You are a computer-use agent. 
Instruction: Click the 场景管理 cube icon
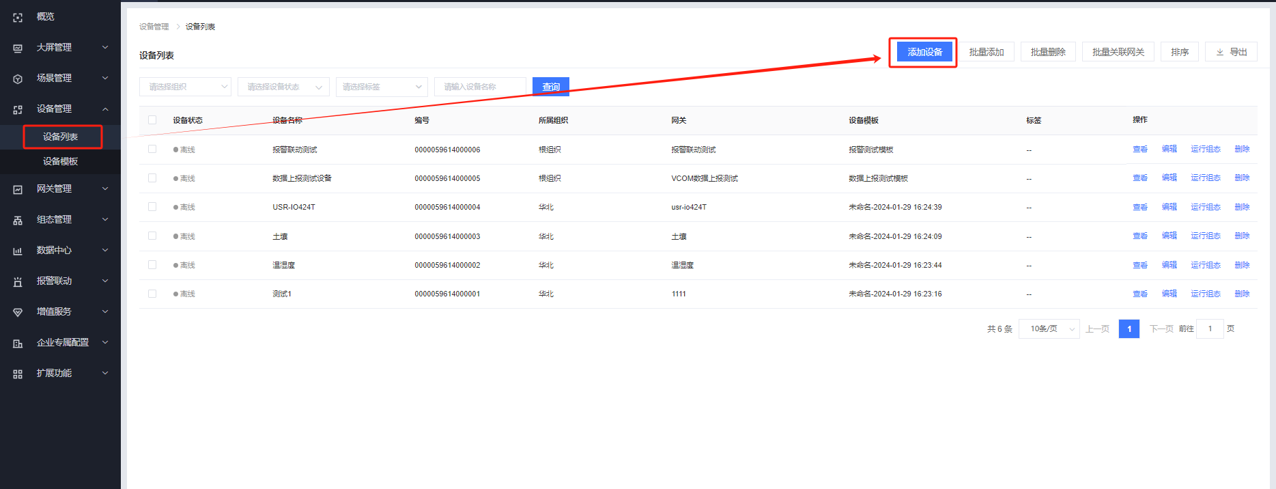point(18,79)
